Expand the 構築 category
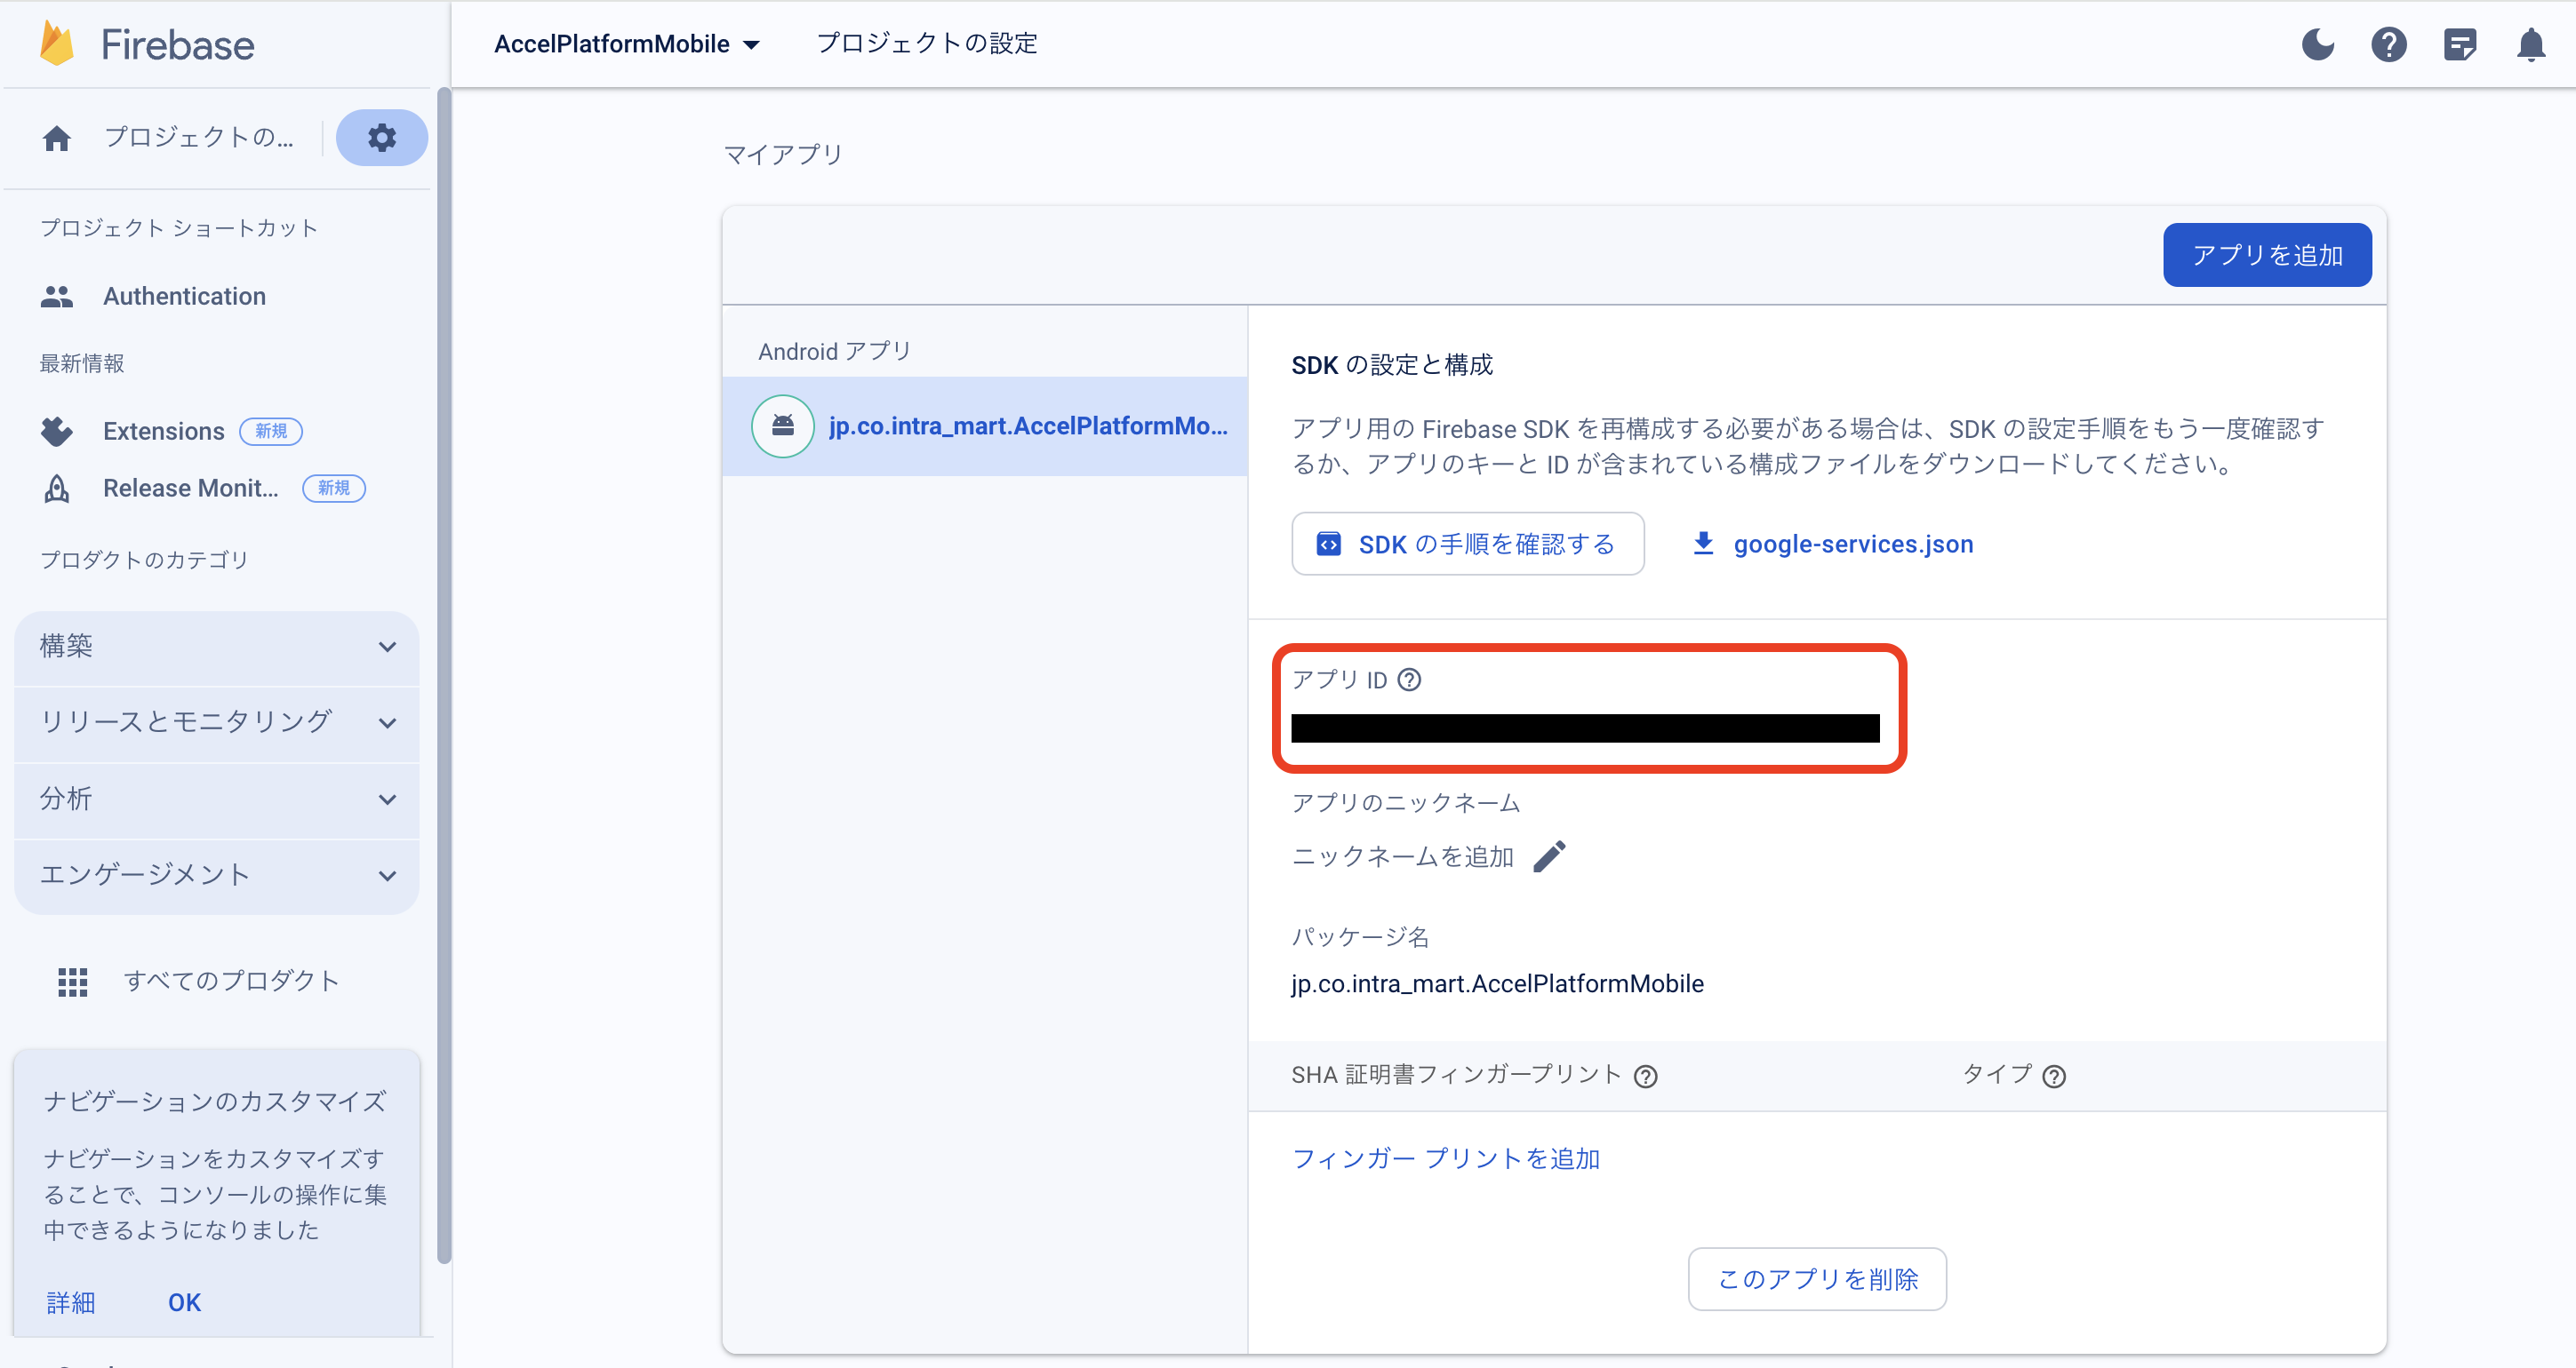Screen dimensions: 2576x1368 (217, 647)
